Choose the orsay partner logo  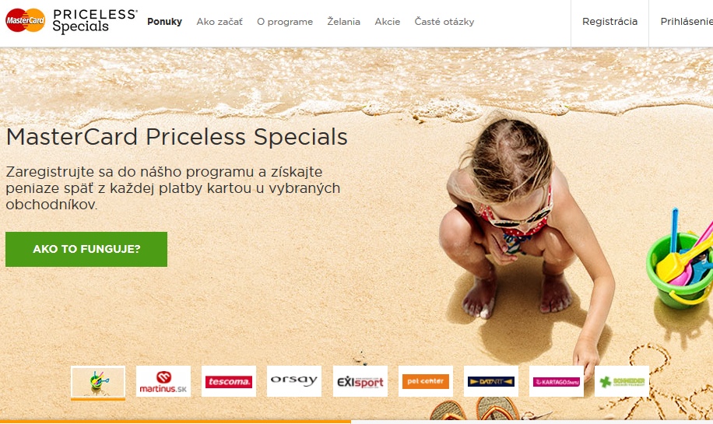[x=294, y=381]
